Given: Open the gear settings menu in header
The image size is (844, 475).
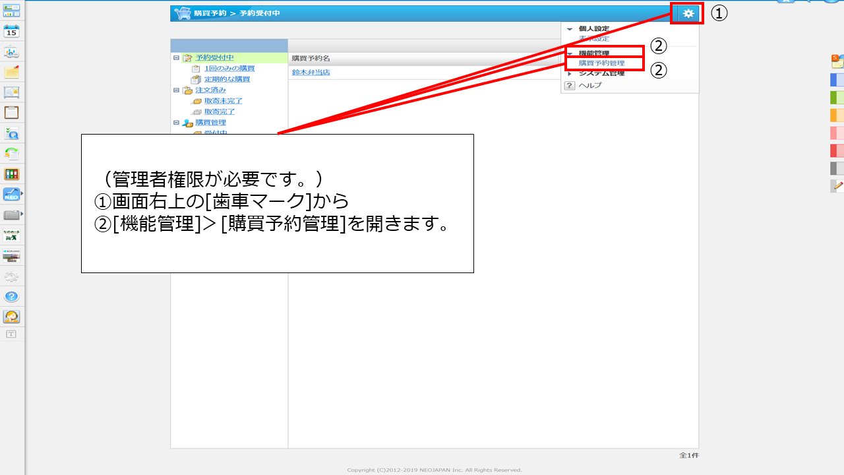Looking at the screenshot, I should (x=688, y=13).
